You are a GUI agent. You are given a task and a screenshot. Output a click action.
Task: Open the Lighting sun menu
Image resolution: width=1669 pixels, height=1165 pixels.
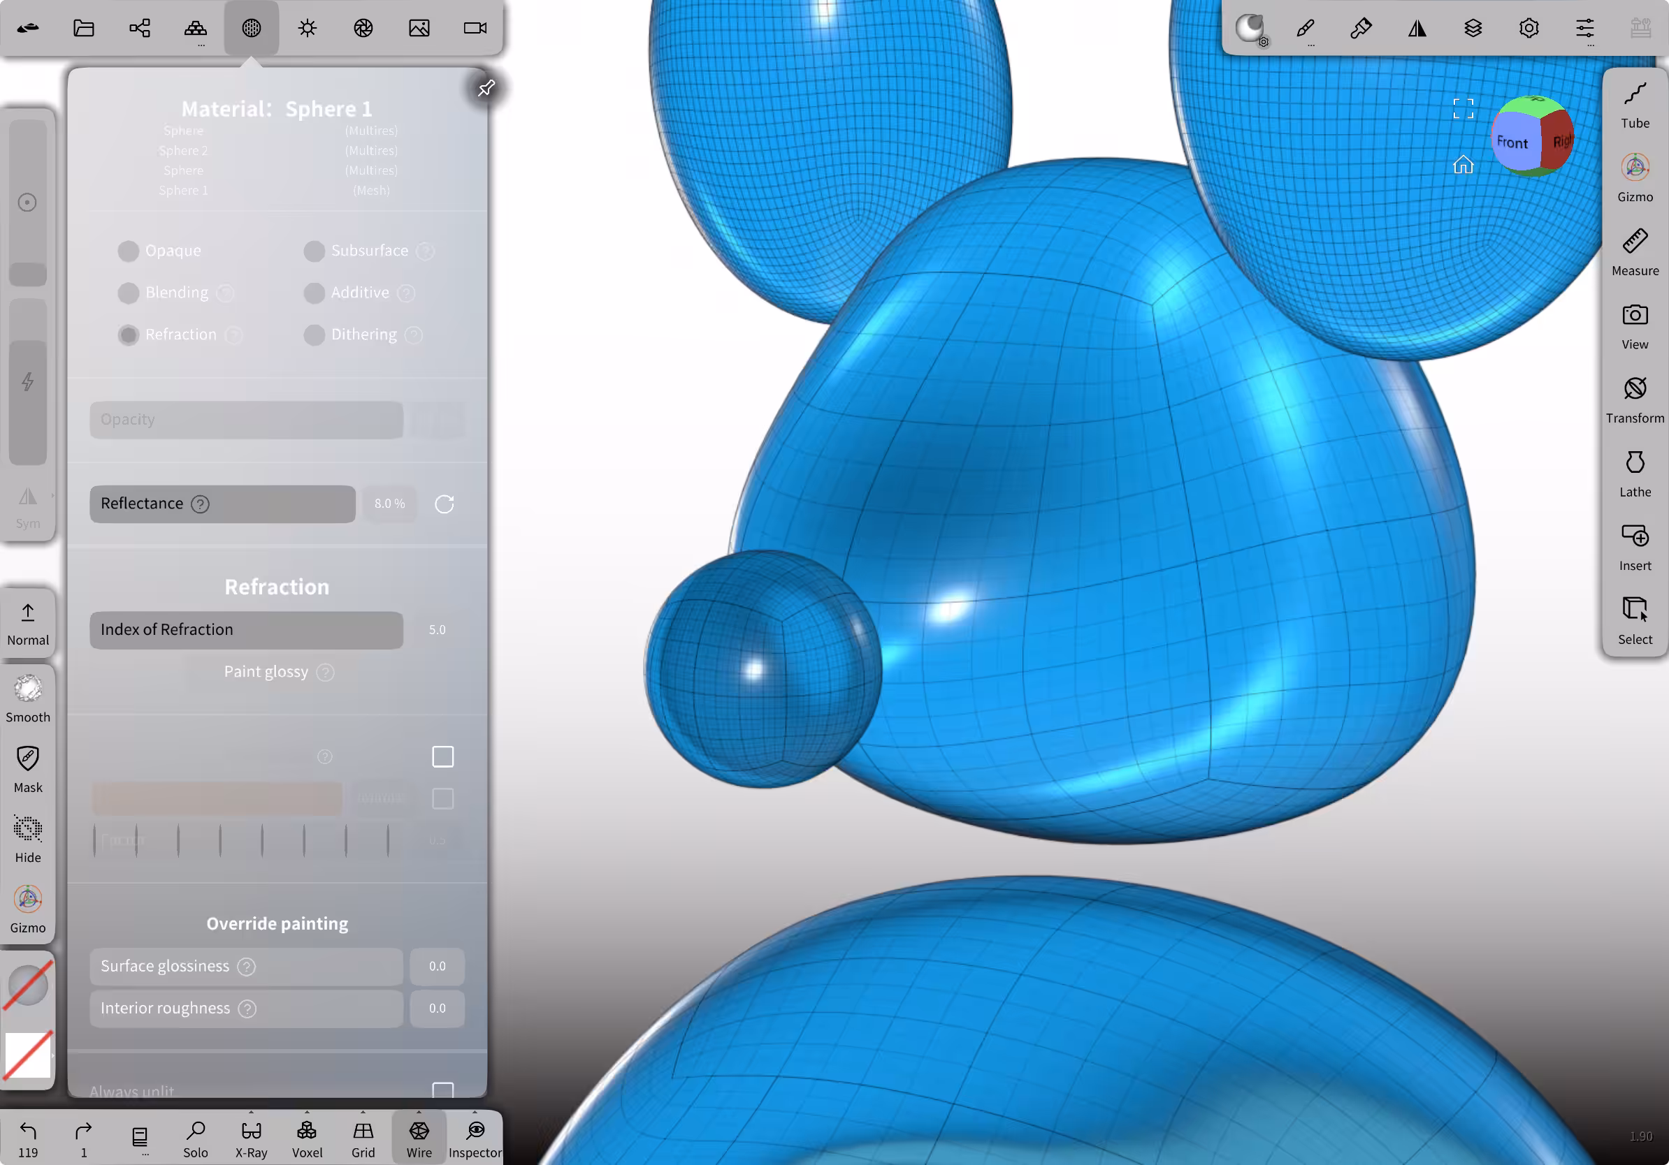308,28
